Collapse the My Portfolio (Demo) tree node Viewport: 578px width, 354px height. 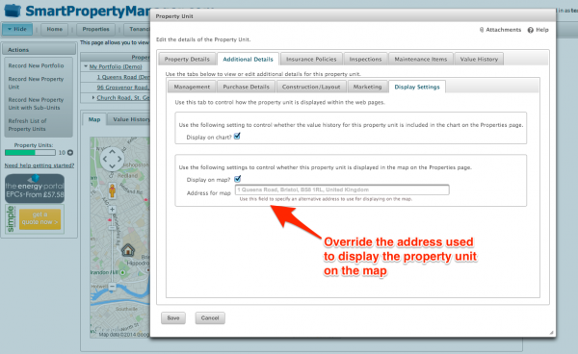pos(86,66)
